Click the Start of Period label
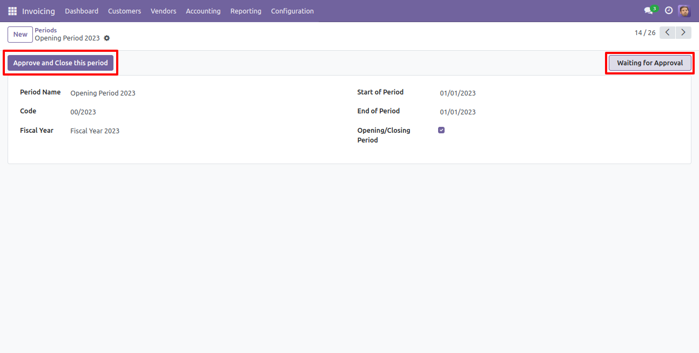 pos(380,92)
